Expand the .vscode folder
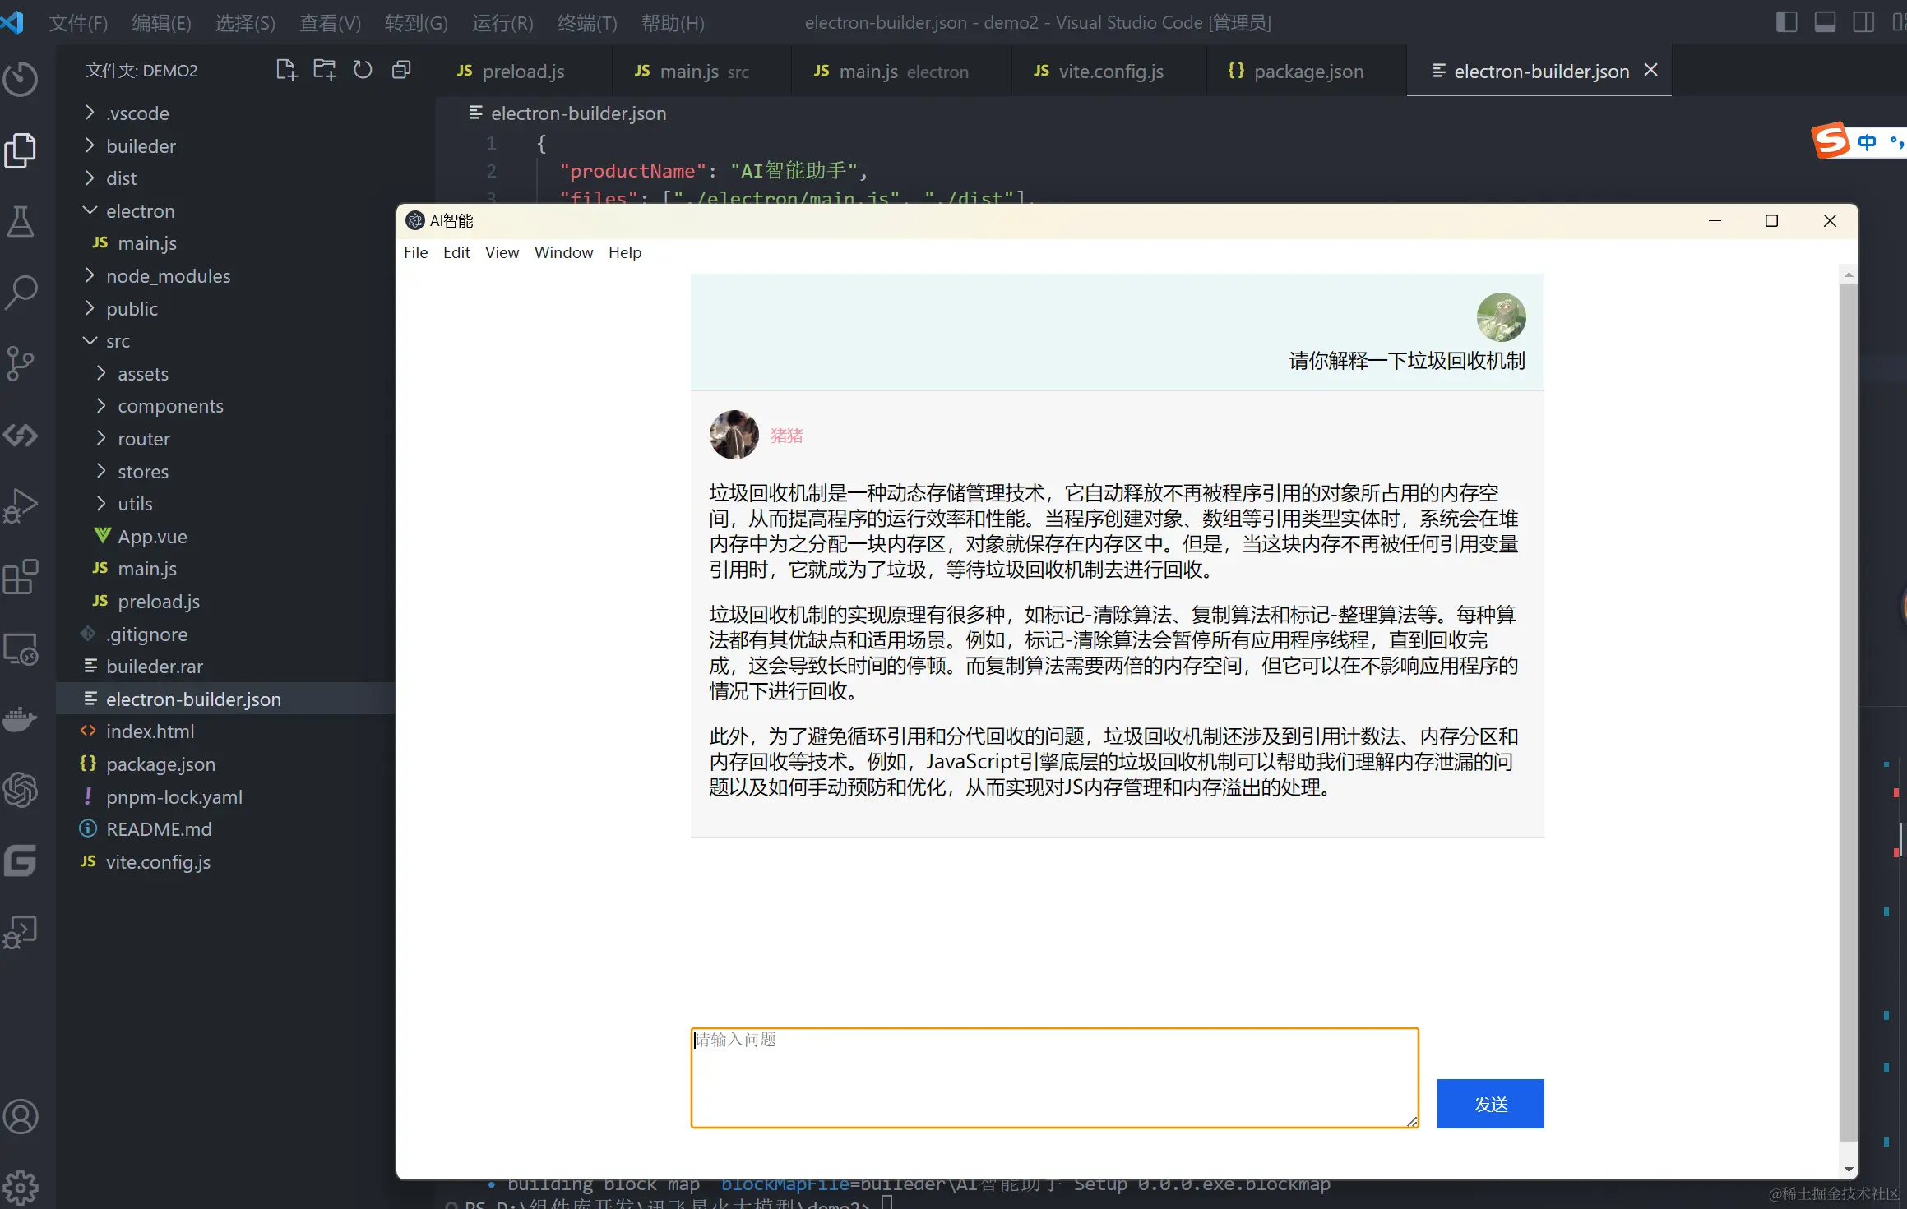Screen dimensions: 1907x1209 point(226,113)
